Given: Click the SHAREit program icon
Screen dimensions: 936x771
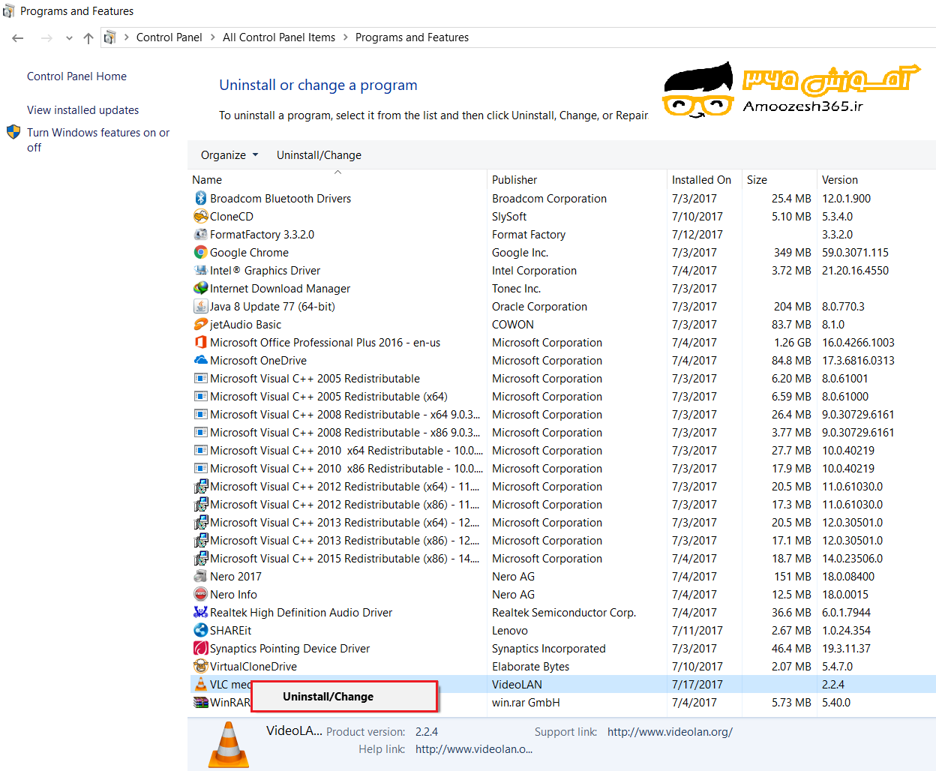Looking at the screenshot, I should click(200, 630).
